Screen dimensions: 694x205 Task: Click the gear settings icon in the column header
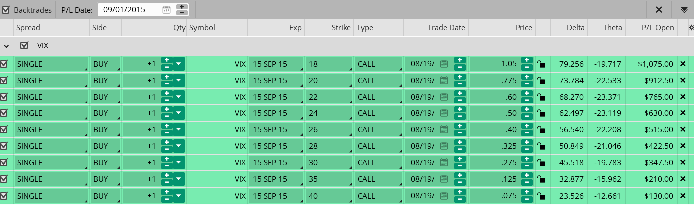(x=691, y=28)
